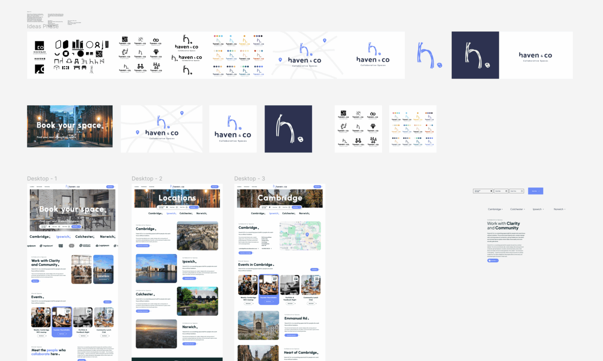
Task: Click haven & co logo in Desktop - 1 header
Action: [72, 187]
